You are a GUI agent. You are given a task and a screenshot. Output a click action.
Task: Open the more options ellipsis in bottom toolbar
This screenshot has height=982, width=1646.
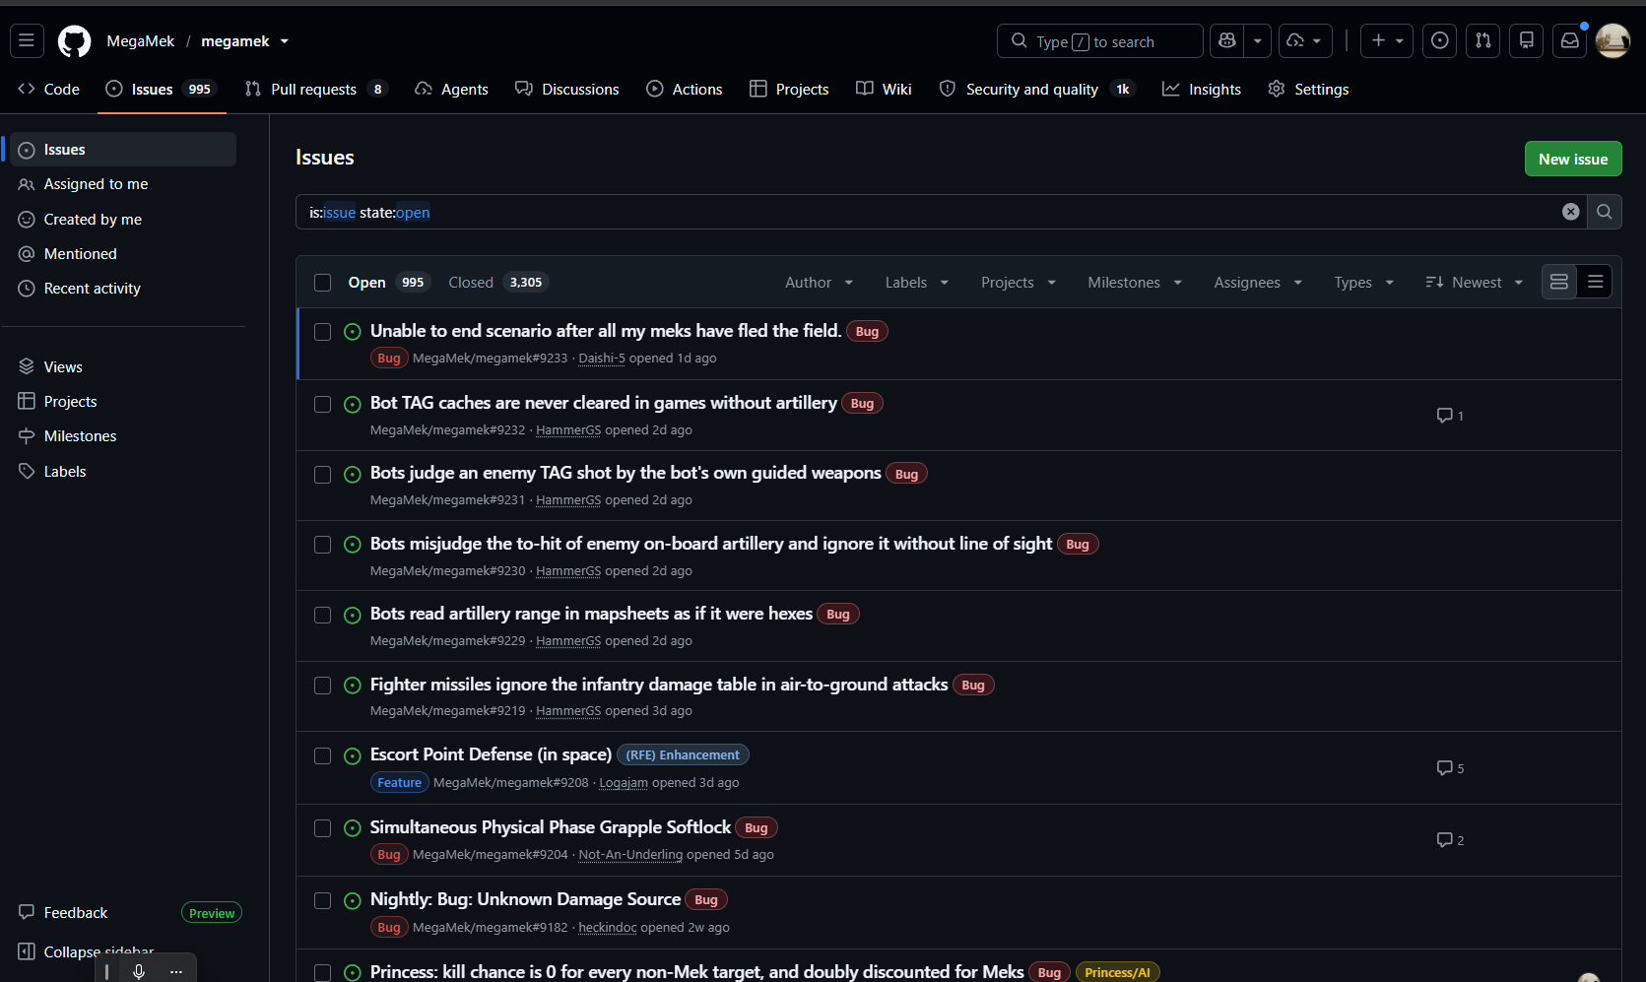coord(176,971)
